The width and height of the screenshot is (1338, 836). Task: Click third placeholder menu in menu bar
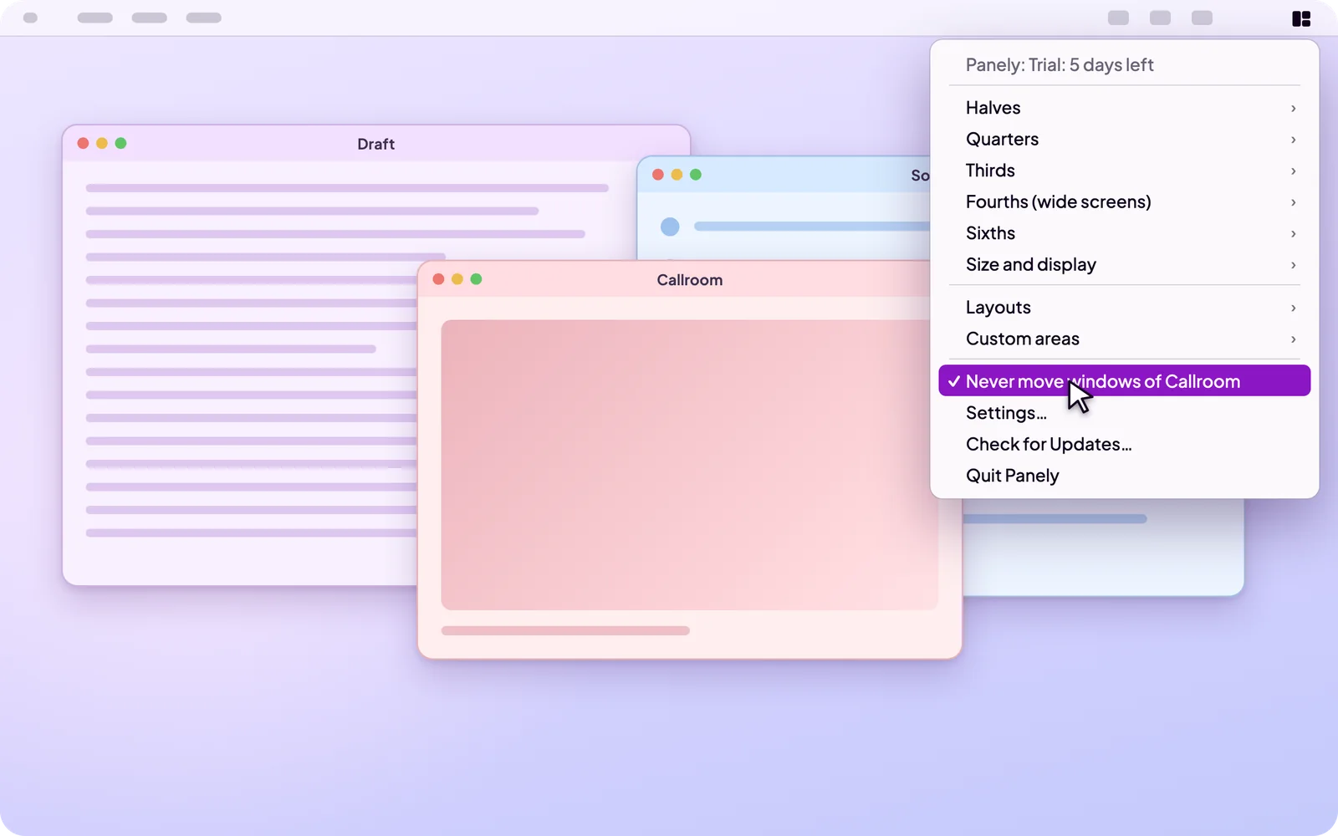tap(204, 18)
